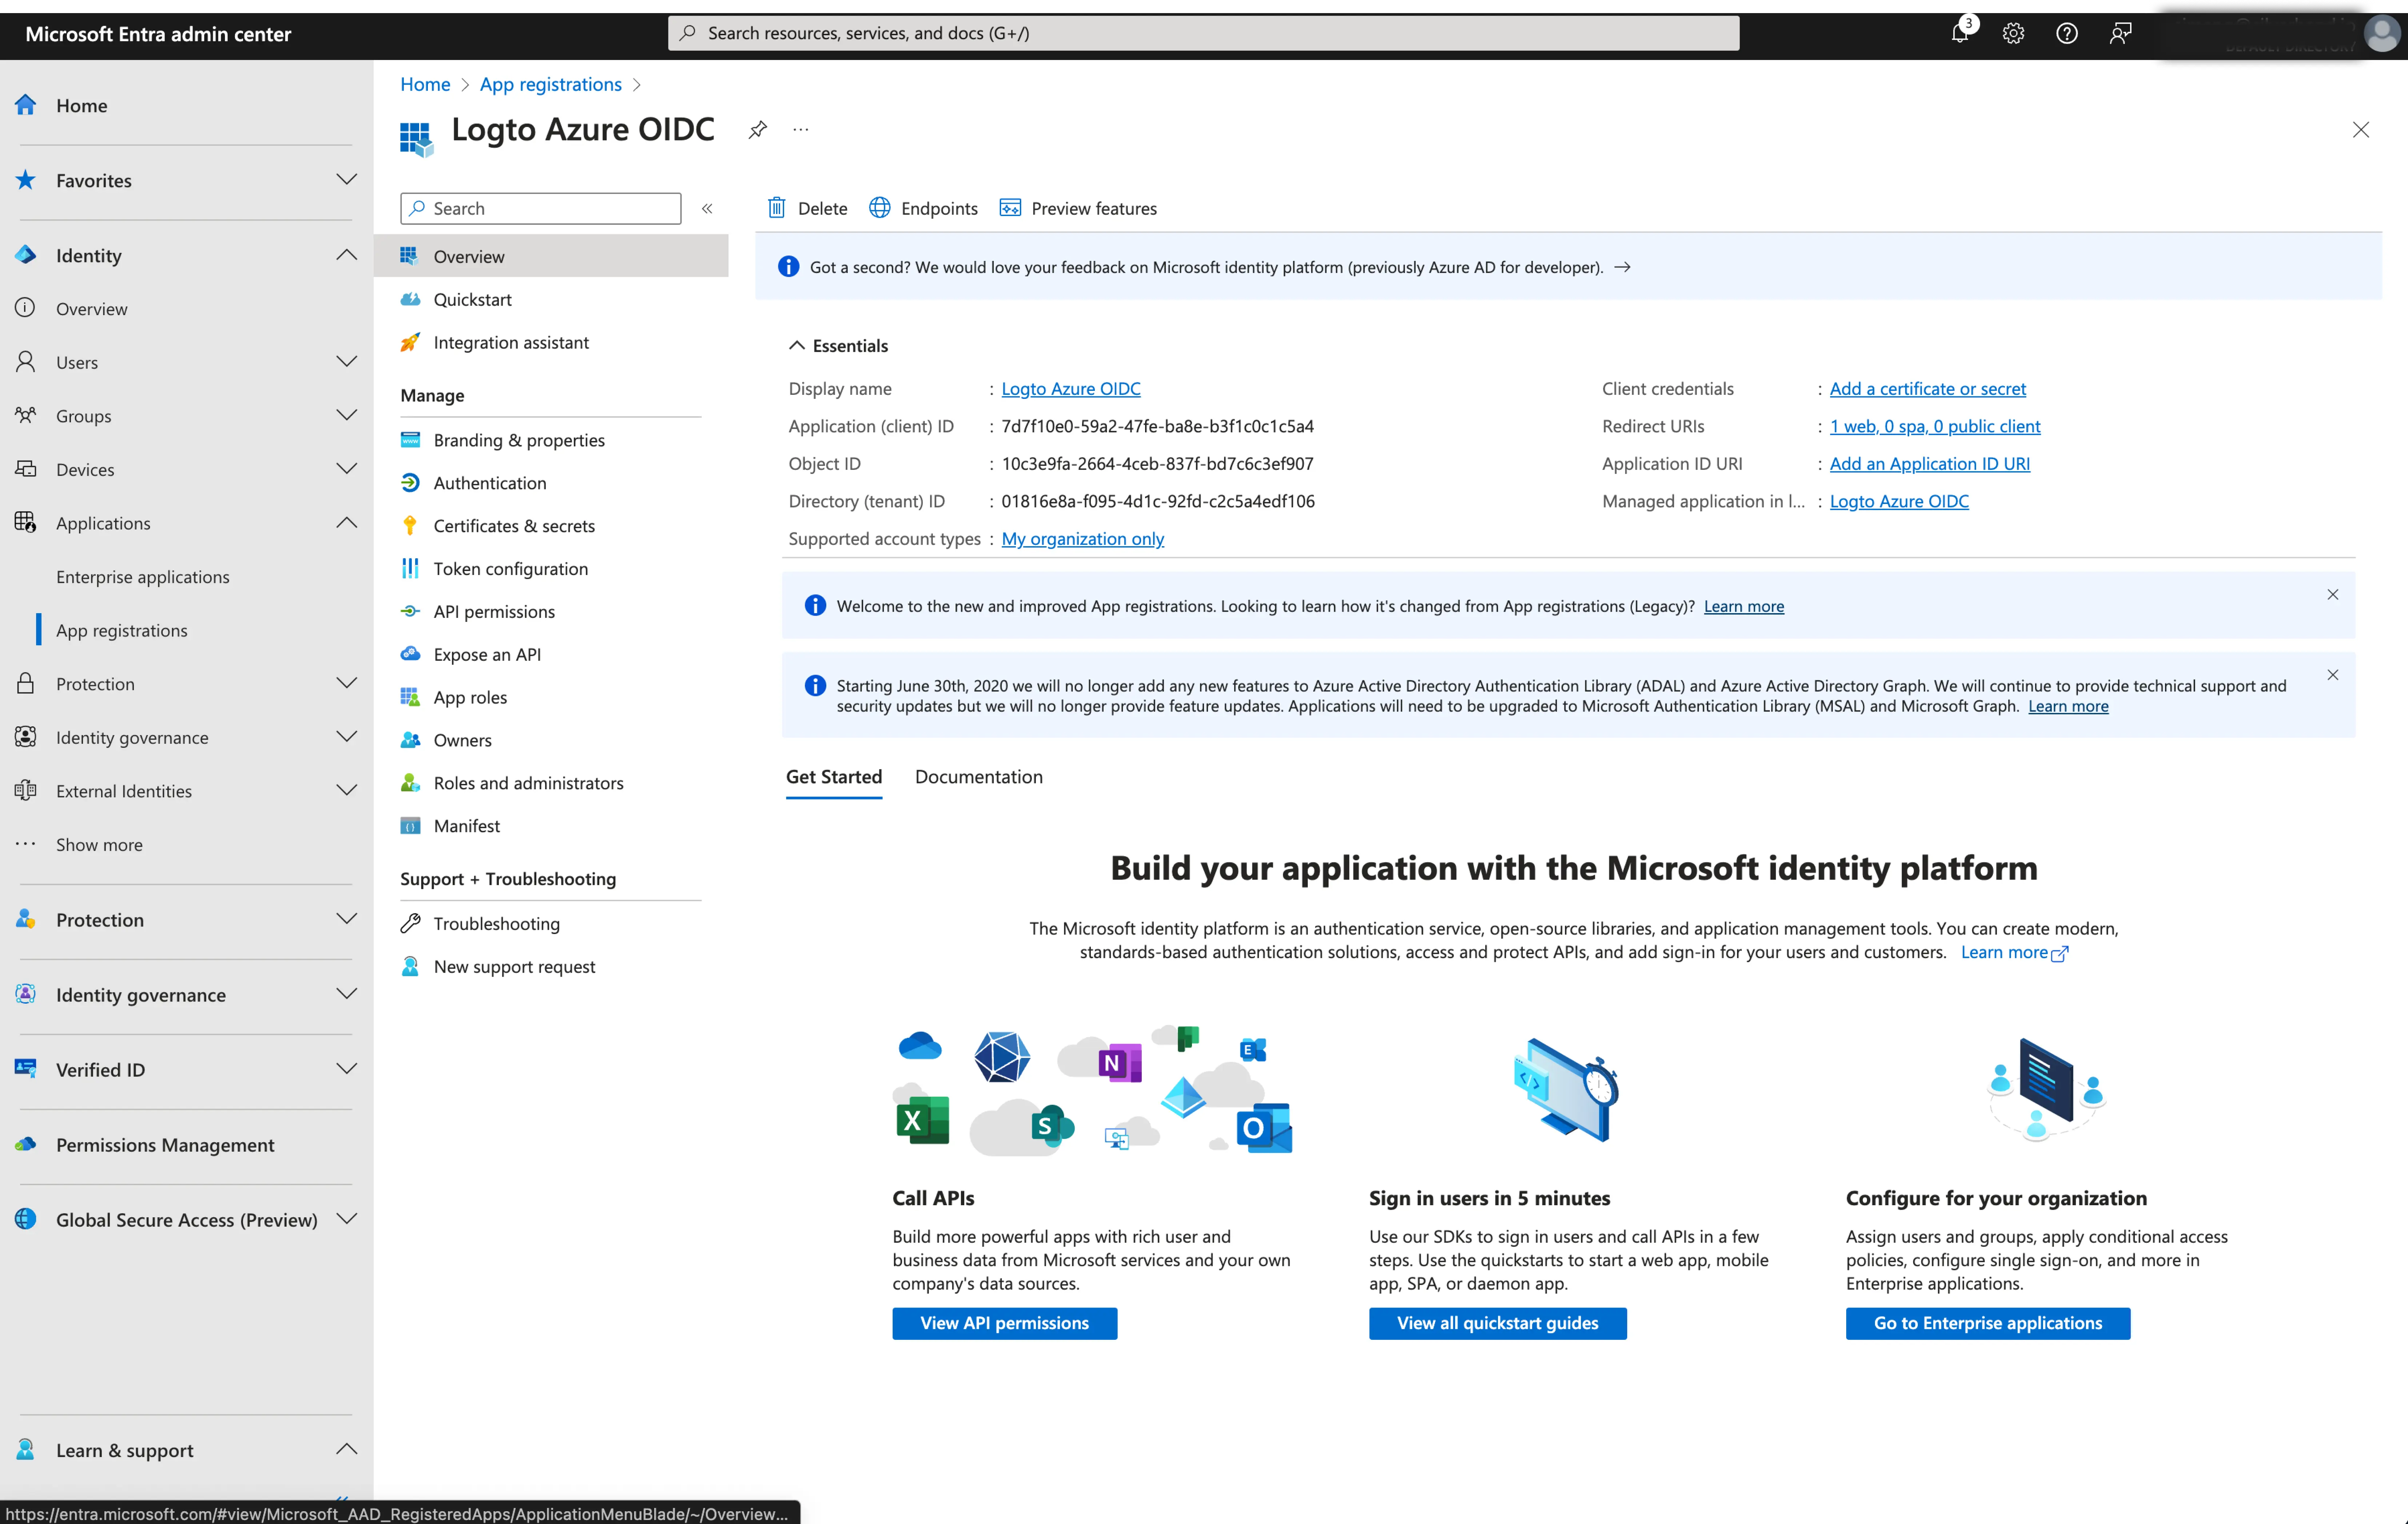Open Preview features panel
Viewport: 2408px width, 1524px height.
coord(1078,207)
